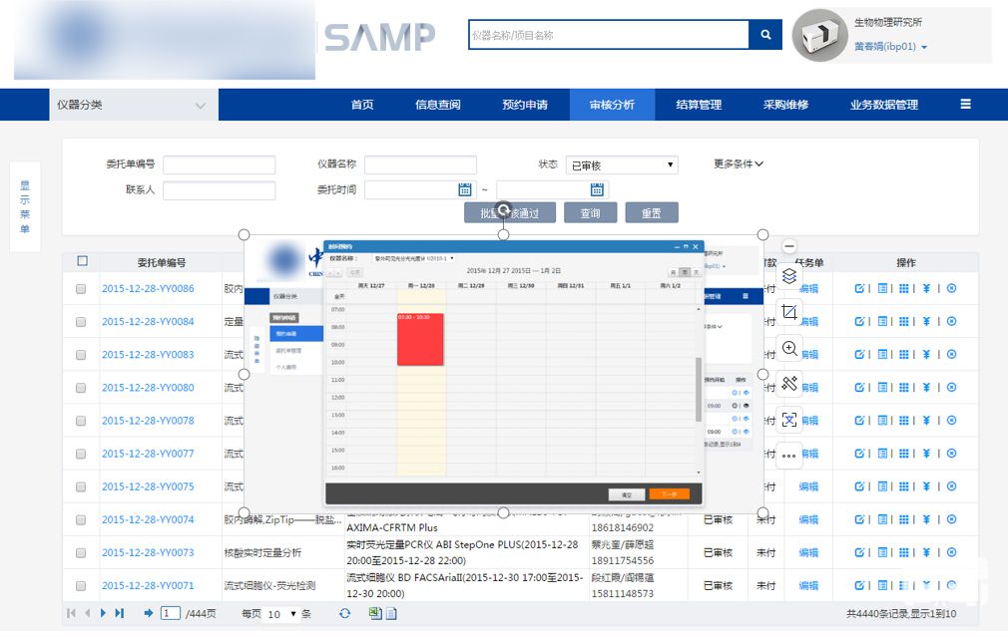Open calendar picker for start date field

[x=465, y=189]
